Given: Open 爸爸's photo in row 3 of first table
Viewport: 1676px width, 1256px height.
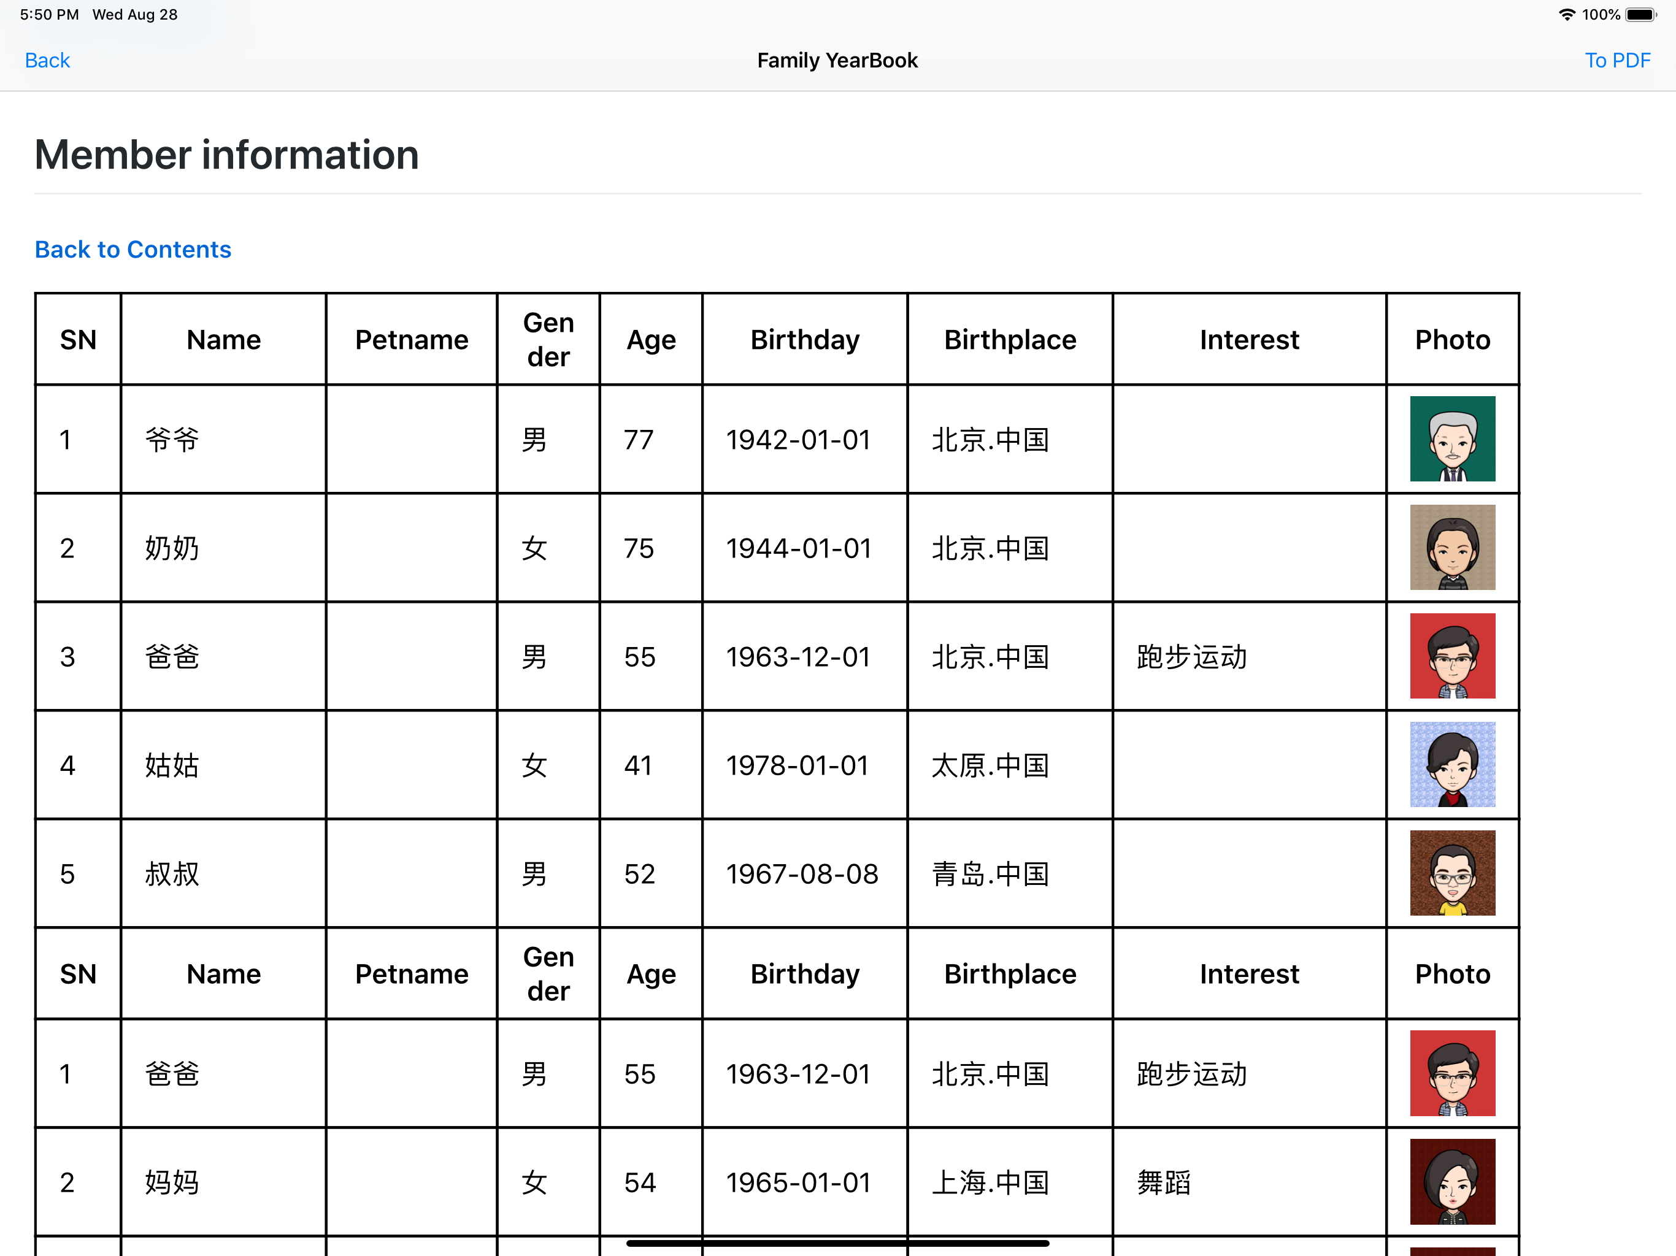Looking at the screenshot, I should (x=1451, y=655).
